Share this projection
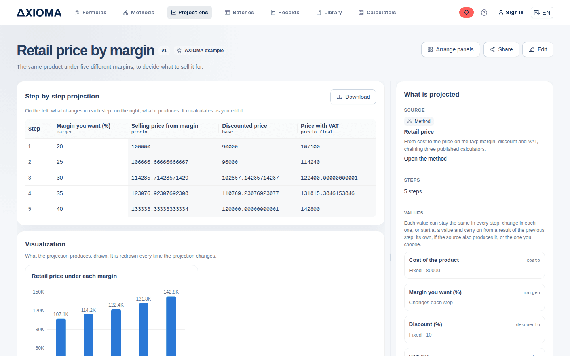Viewport: 570px width, 356px height. coord(501,49)
